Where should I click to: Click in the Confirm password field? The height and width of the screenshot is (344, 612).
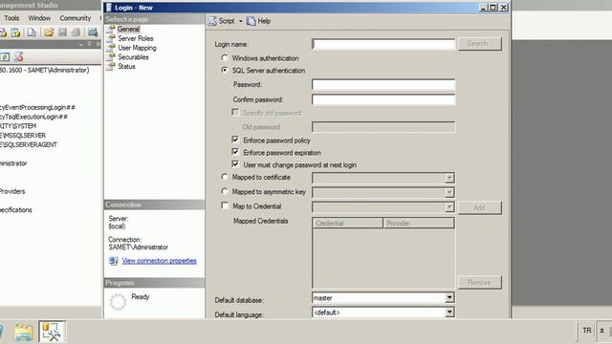383,99
